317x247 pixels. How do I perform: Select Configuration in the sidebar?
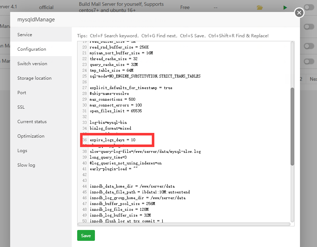[32, 49]
